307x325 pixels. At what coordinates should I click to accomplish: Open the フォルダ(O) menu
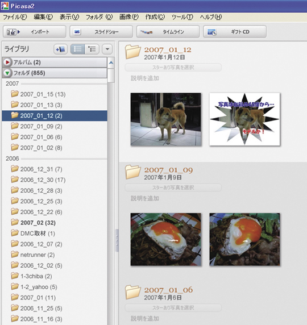(99, 17)
